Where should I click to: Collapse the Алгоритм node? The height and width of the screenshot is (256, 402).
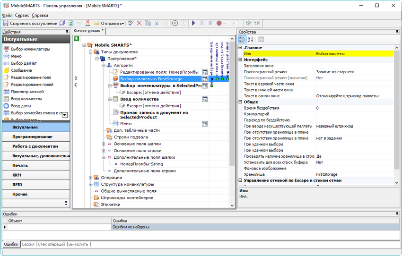[x=103, y=66]
